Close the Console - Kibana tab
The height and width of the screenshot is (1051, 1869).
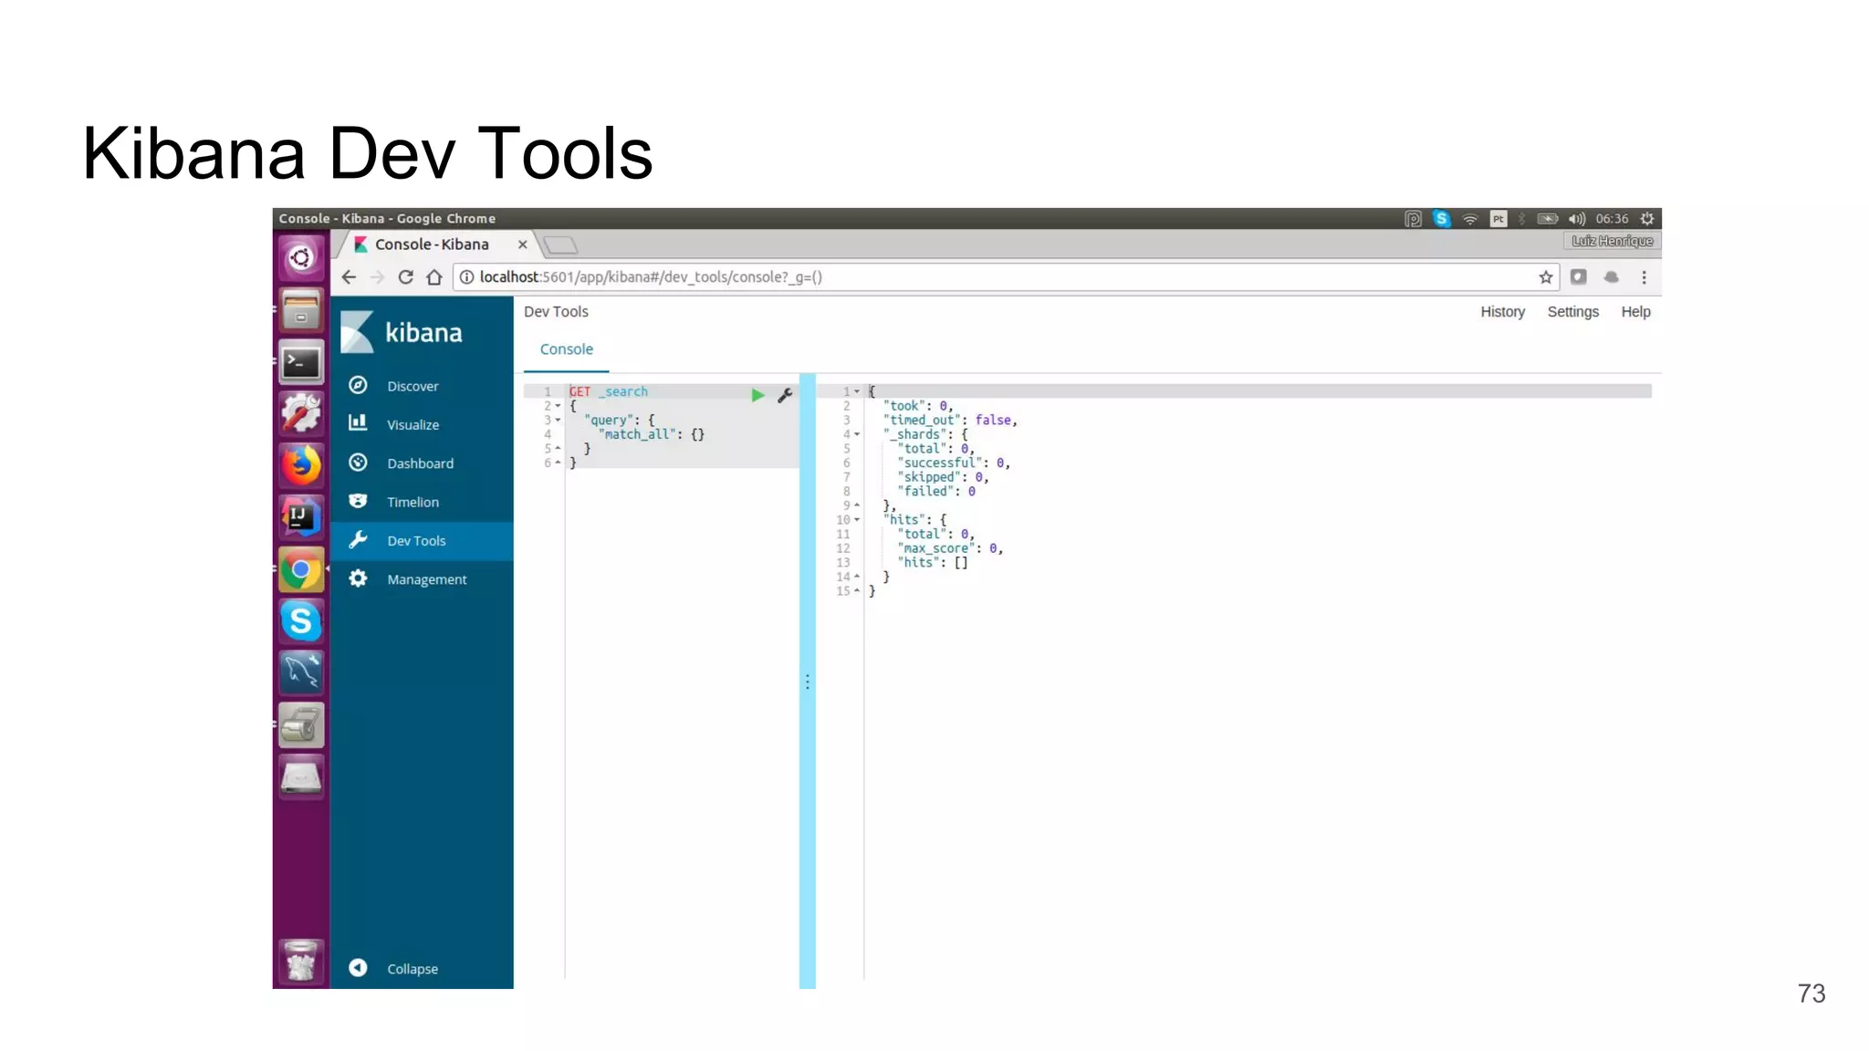(x=523, y=245)
